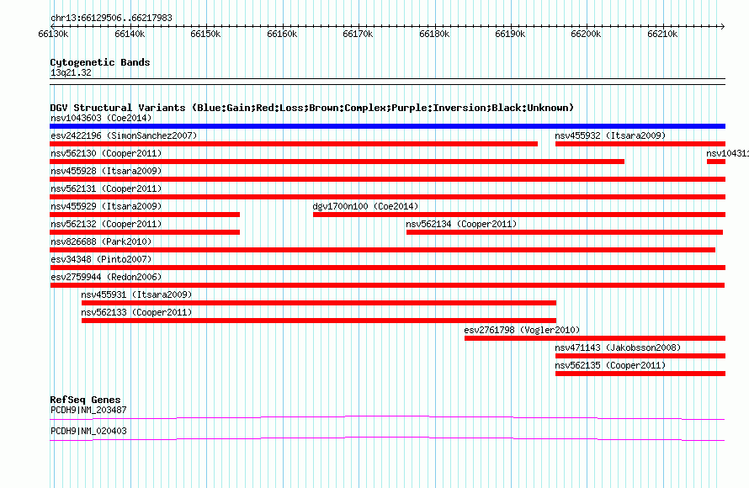Open the PCDH9|NM_203487 gene label
This screenshot has width=749, height=488.
click(x=88, y=410)
